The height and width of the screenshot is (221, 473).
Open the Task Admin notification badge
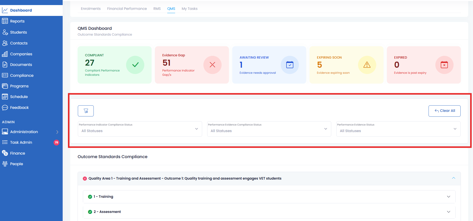point(56,142)
